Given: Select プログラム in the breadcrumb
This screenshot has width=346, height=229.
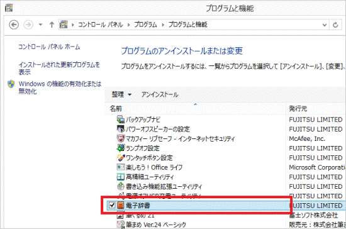Looking at the screenshot, I should tap(145, 25).
